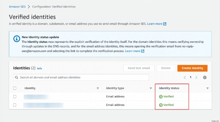
Task: Click the second row's Verified status text
Action: (168, 105)
